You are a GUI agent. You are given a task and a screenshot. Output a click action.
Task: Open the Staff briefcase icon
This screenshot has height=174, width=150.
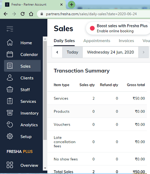pos(10,90)
